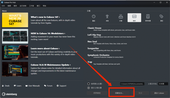Select the Recent projects clock icon
Viewport: 170px width, 98px height.
(94, 16)
